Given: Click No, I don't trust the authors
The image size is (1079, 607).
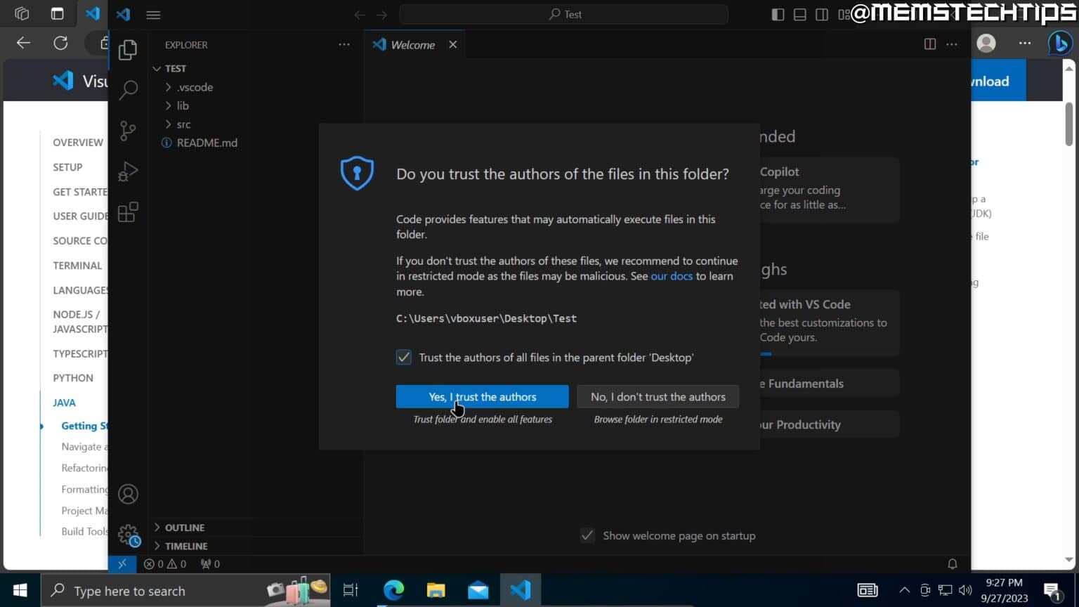Looking at the screenshot, I should pos(658,396).
